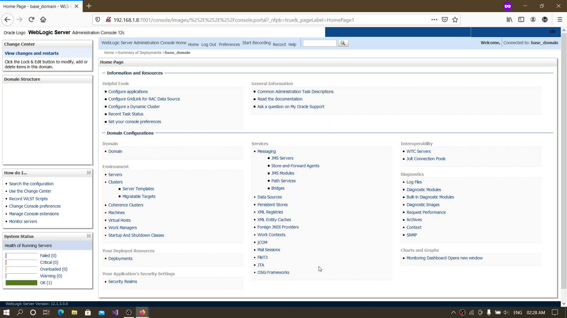Click Monitor servers in How do I
Image resolution: width=567 pixels, height=318 pixels.
[x=23, y=221]
